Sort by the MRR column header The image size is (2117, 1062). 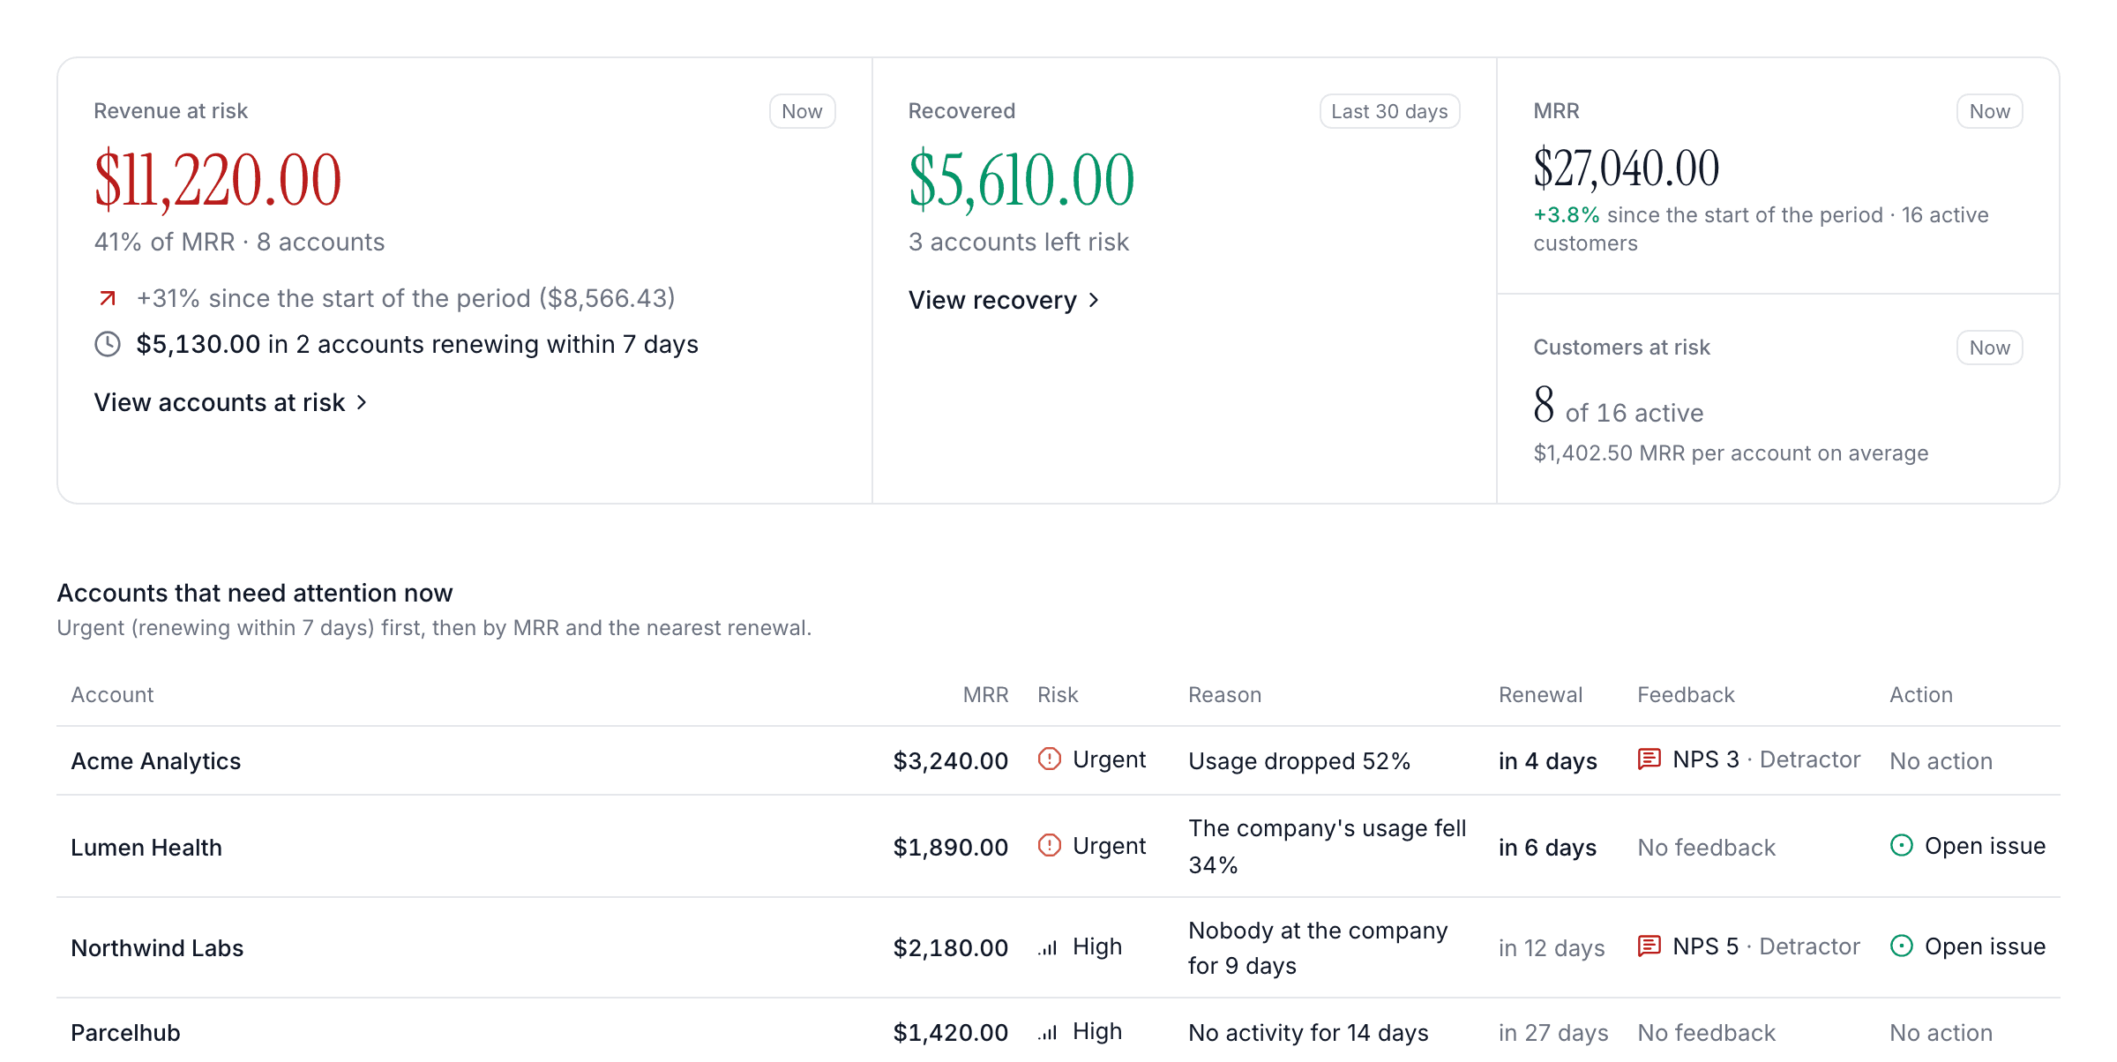pyautogui.click(x=985, y=695)
